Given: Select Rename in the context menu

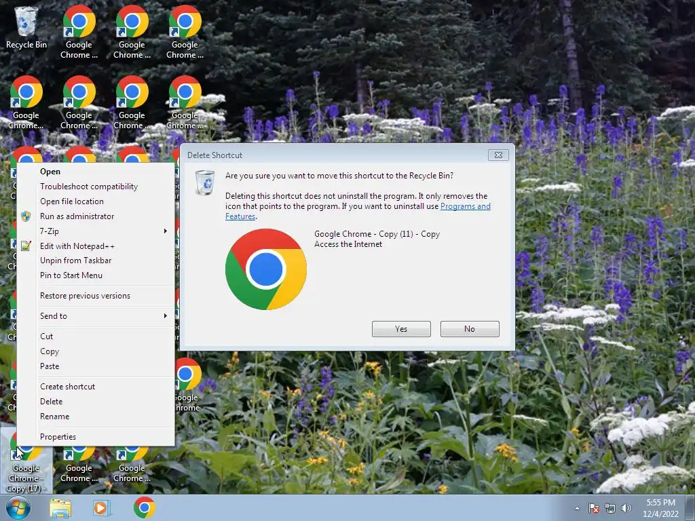Looking at the screenshot, I should point(96,417).
